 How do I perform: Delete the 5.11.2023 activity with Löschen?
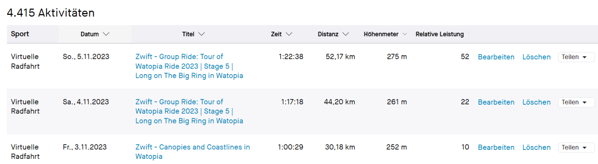coord(536,57)
